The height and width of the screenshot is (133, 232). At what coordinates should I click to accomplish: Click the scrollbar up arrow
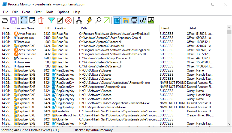click(x=229, y=27)
